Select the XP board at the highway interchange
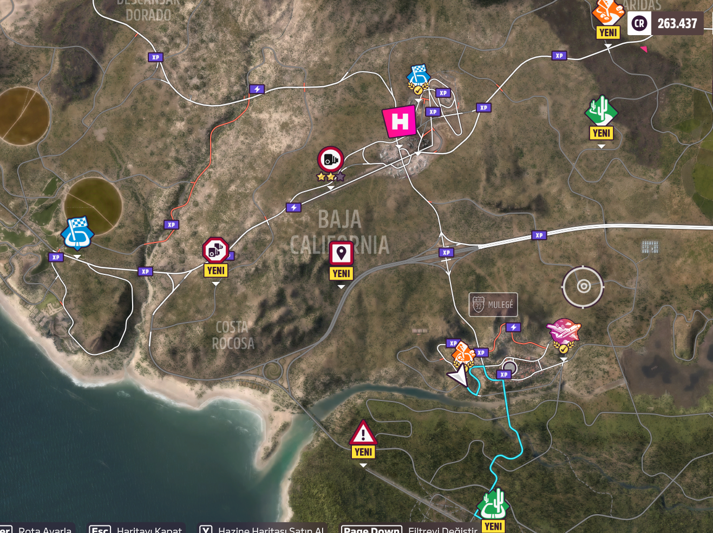 [446, 252]
